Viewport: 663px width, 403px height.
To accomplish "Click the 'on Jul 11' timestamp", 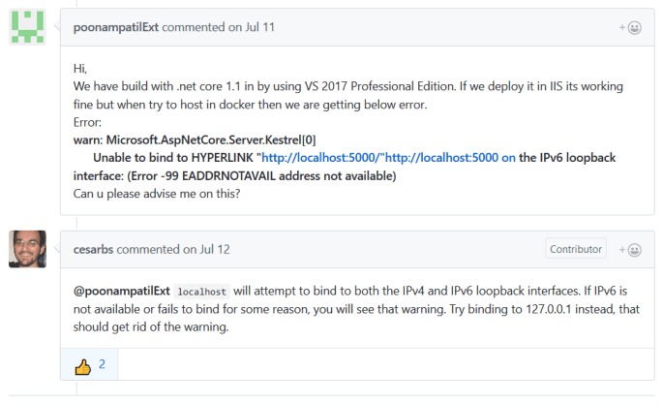I will [252, 27].
